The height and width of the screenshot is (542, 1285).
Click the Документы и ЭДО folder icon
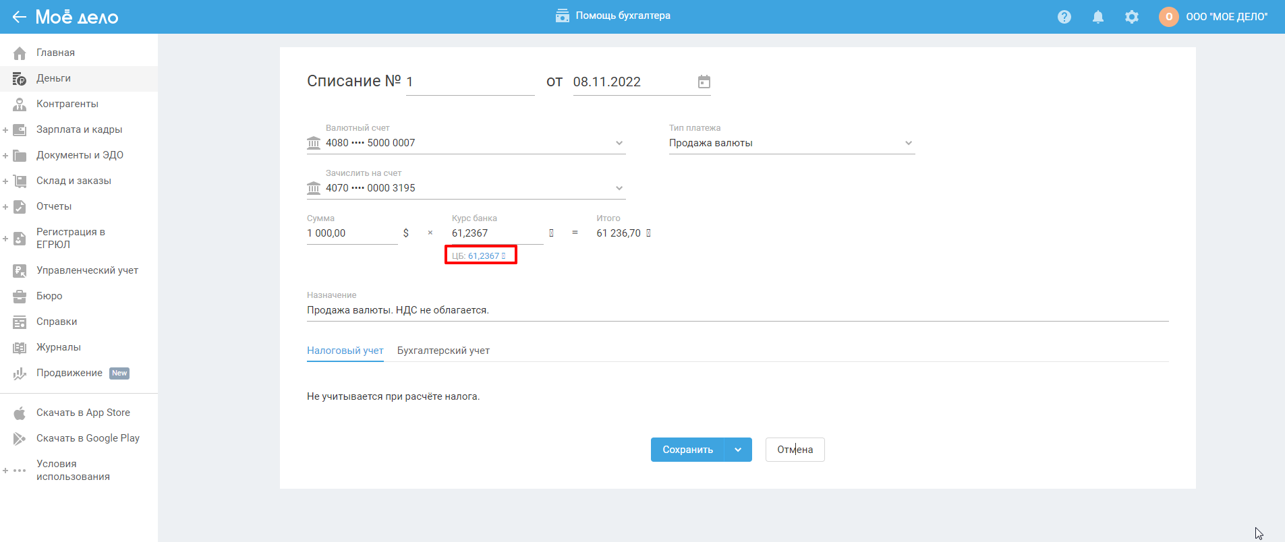click(20, 155)
